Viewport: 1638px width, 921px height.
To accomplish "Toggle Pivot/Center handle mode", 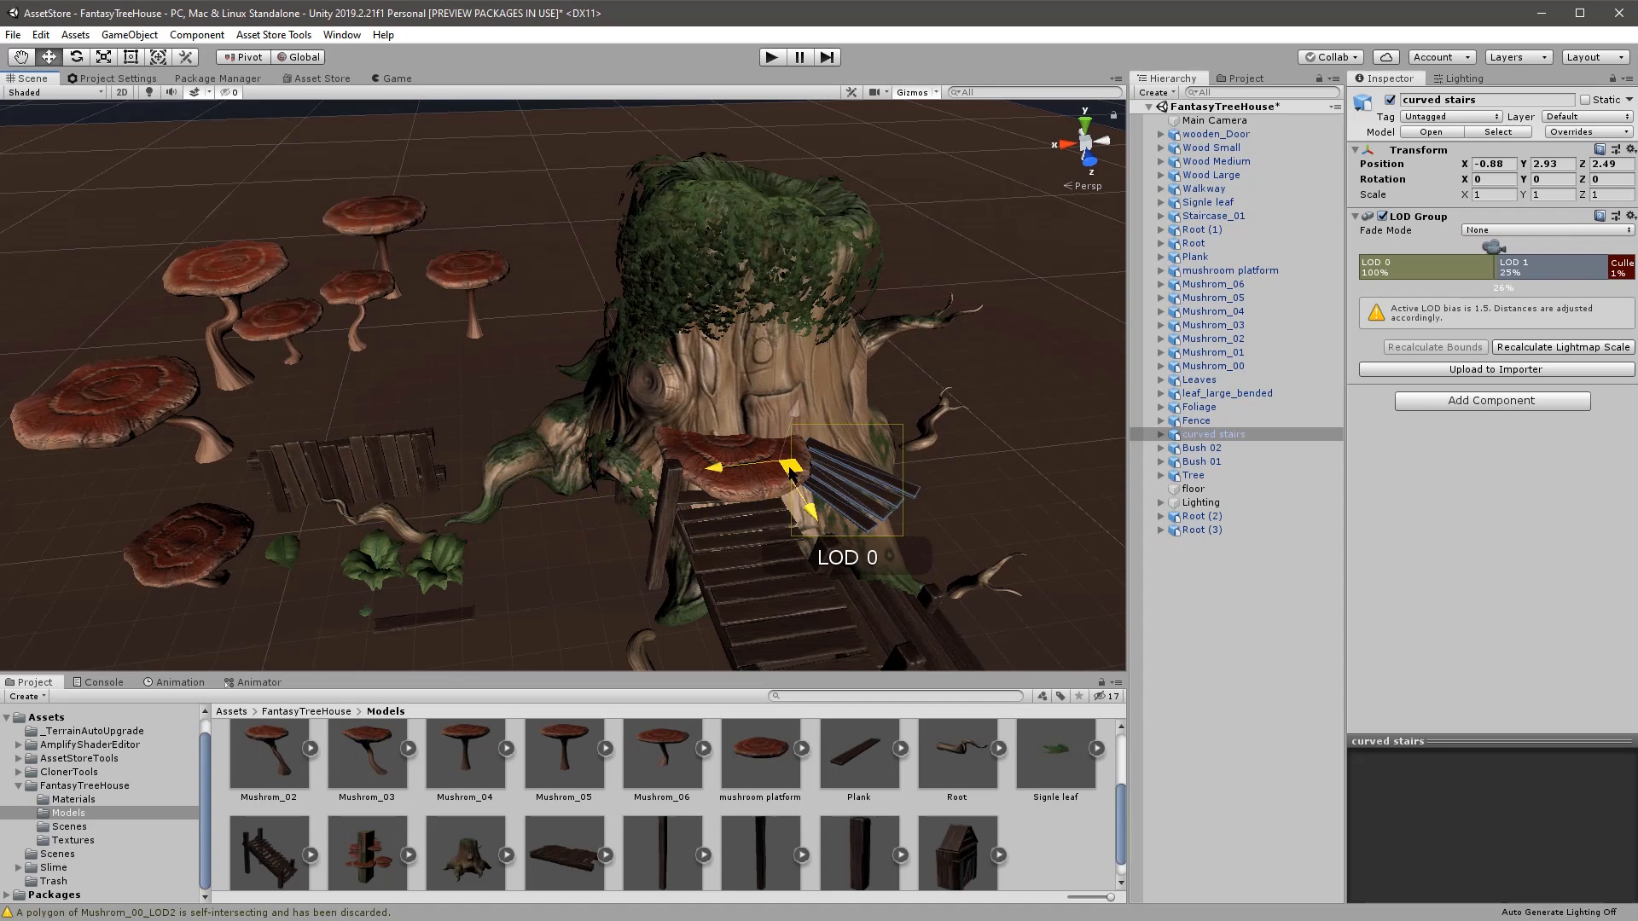I will 243,57.
